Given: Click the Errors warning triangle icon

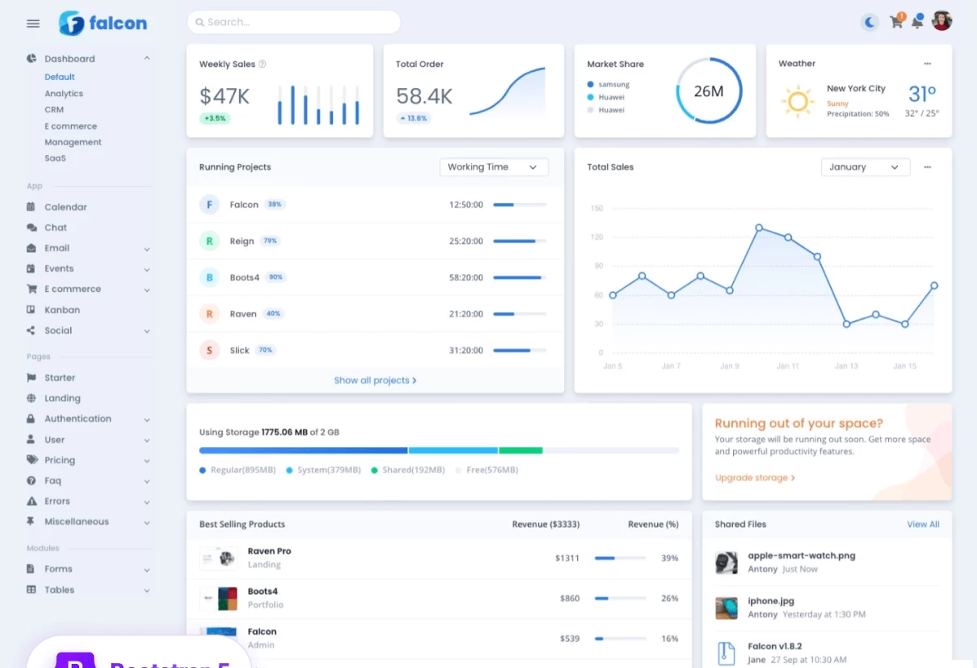Looking at the screenshot, I should click(x=31, y=501).
